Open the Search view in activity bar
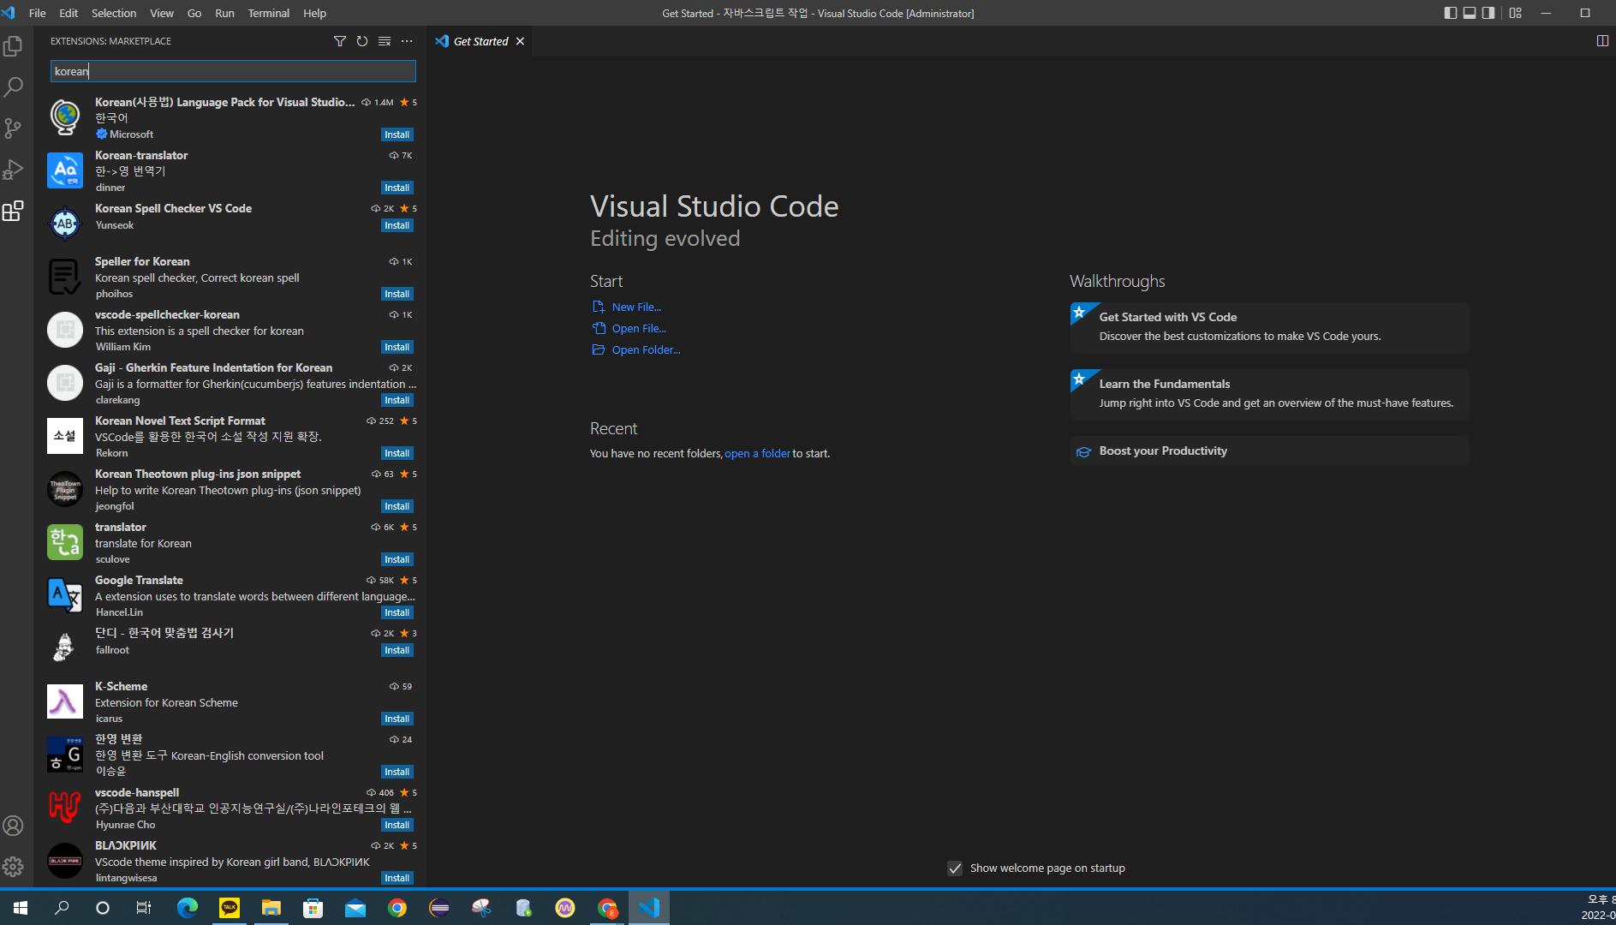The height and width of the screenshot is (925, 1616). [13, 87]
